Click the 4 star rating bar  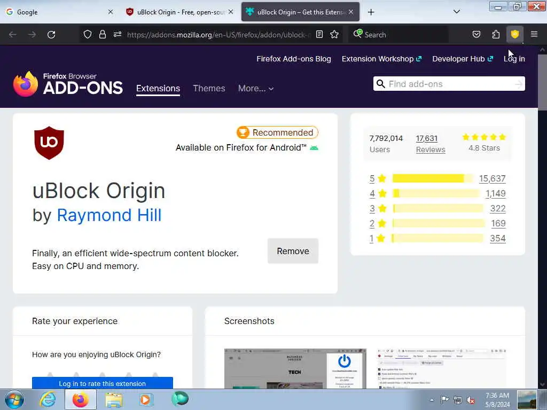[x=436, y=193]
